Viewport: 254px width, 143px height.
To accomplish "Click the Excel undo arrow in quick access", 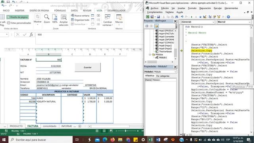I will point(3,6).
